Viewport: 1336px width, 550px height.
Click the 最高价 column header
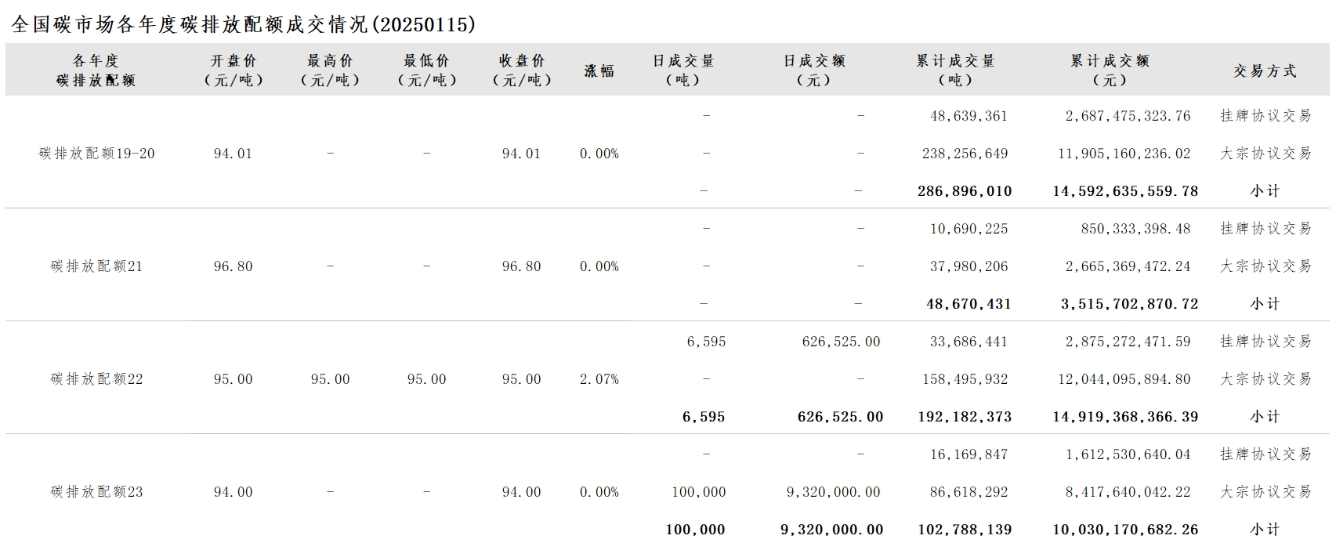click(x=330, y=70)
